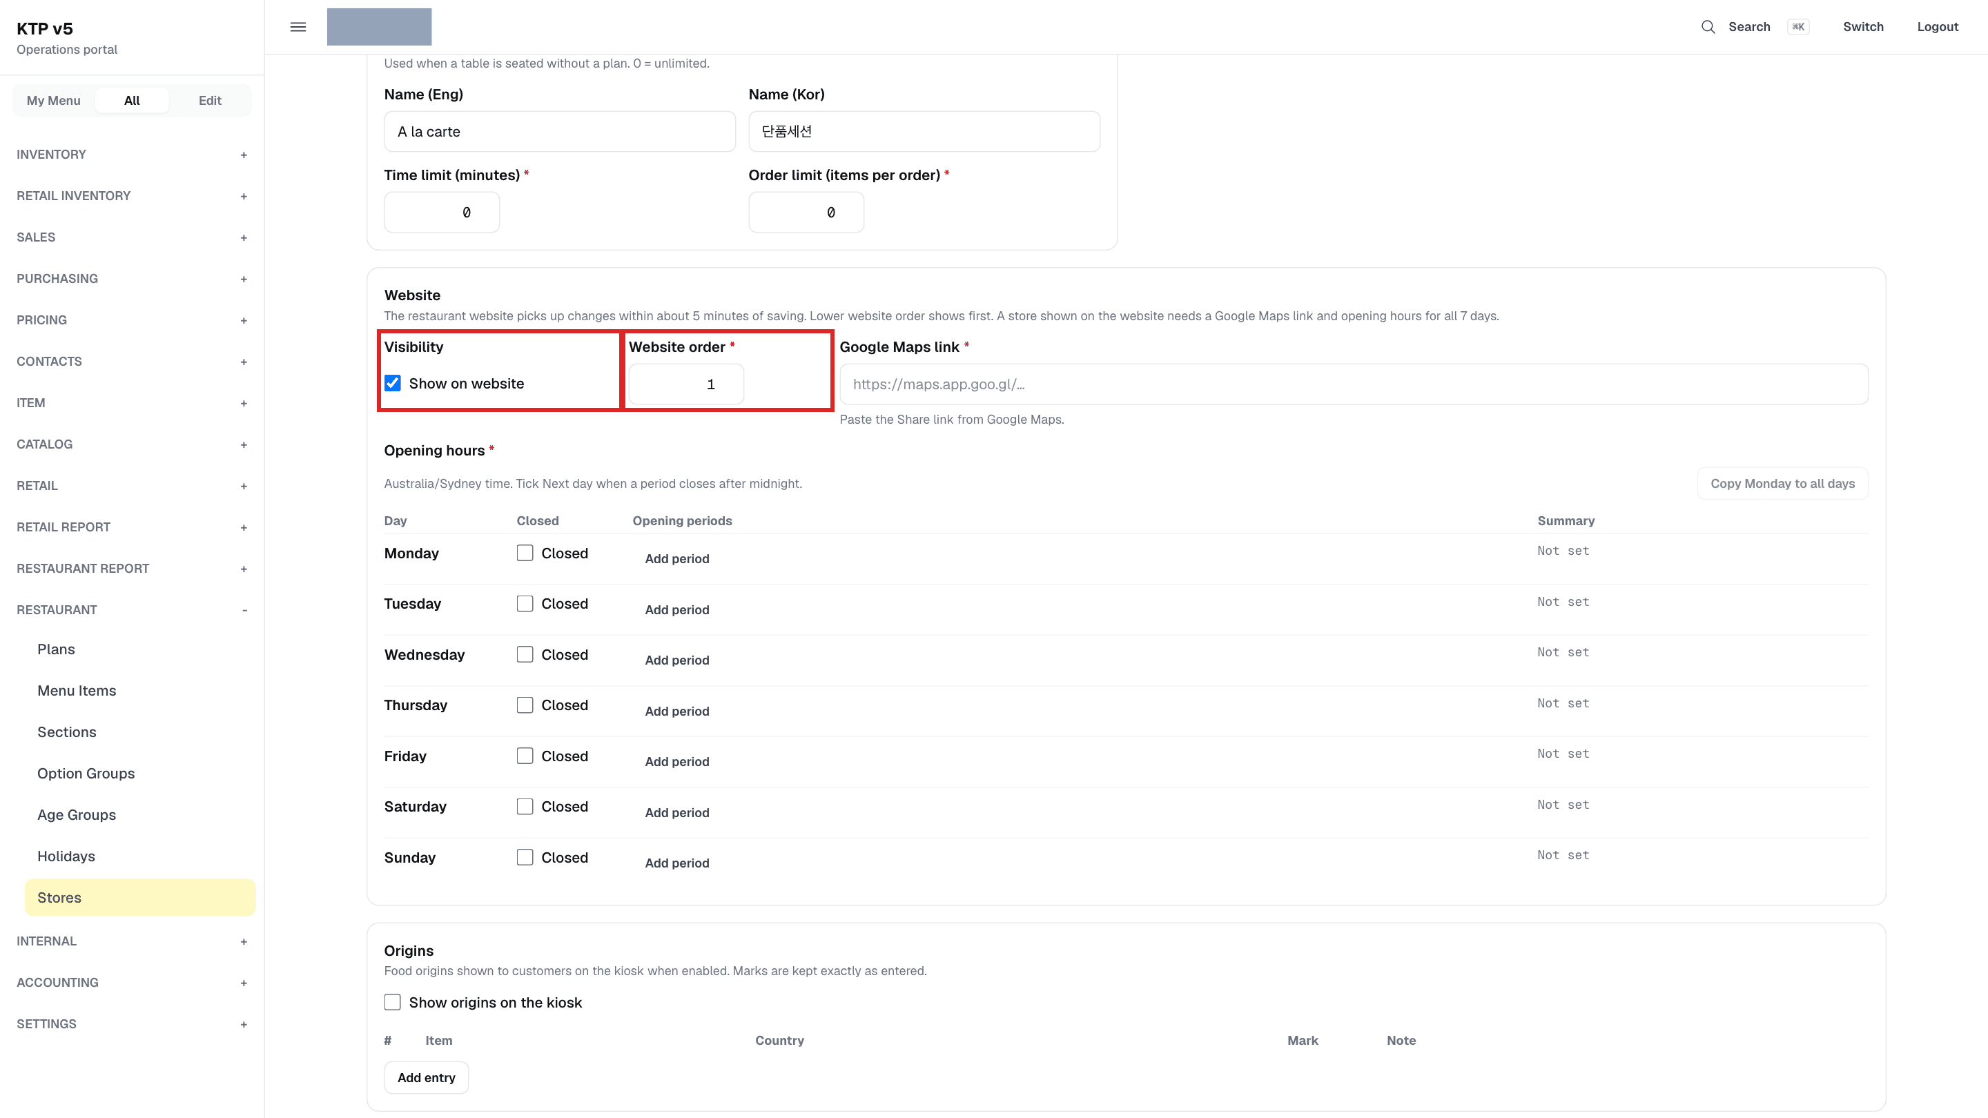
Task: Expand the INVENTORY menu section
Action: tap(132, 155)
